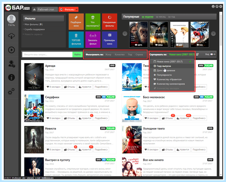Image resolution: width=226 pixels, height=182 pixels.
Task: Click the search query input field
Action: coord(47,55)
